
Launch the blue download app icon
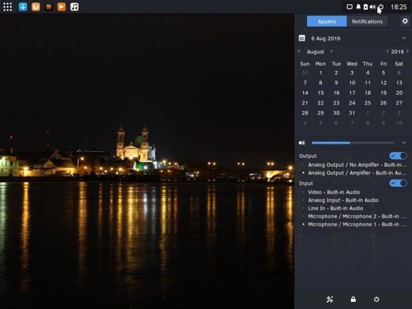point(23,6)
